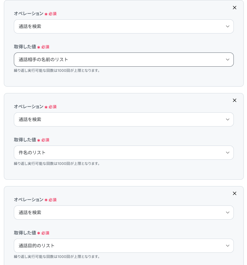Click chevron arrow on 通話目的のリスト field
The image size is (247, 265).
(228, 246)
